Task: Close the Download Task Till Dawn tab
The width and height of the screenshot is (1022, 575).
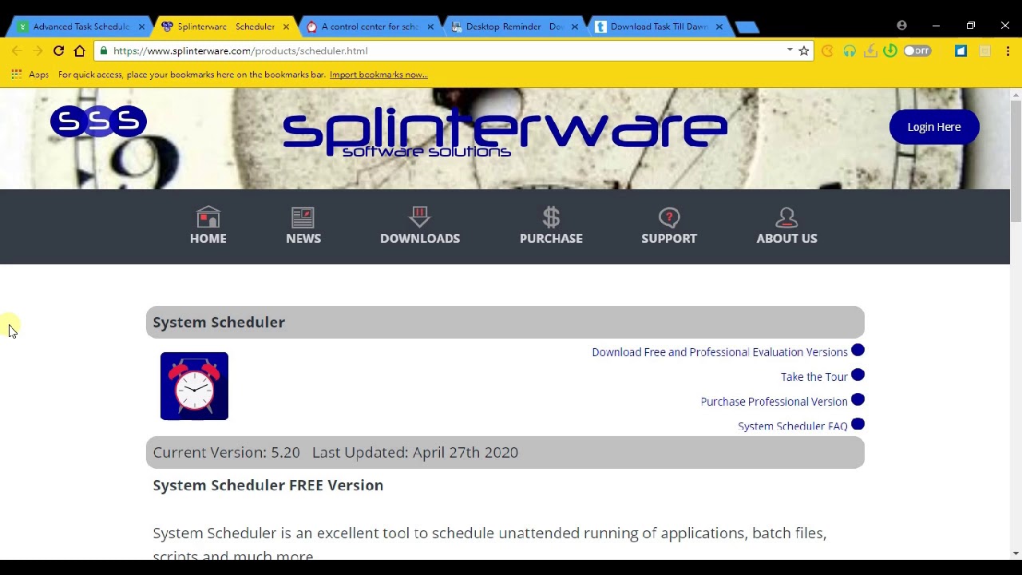Action: point(719,26)
